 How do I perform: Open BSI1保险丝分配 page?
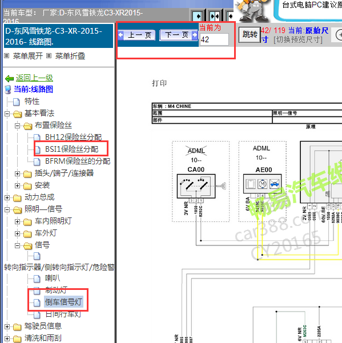pos(71,149)
